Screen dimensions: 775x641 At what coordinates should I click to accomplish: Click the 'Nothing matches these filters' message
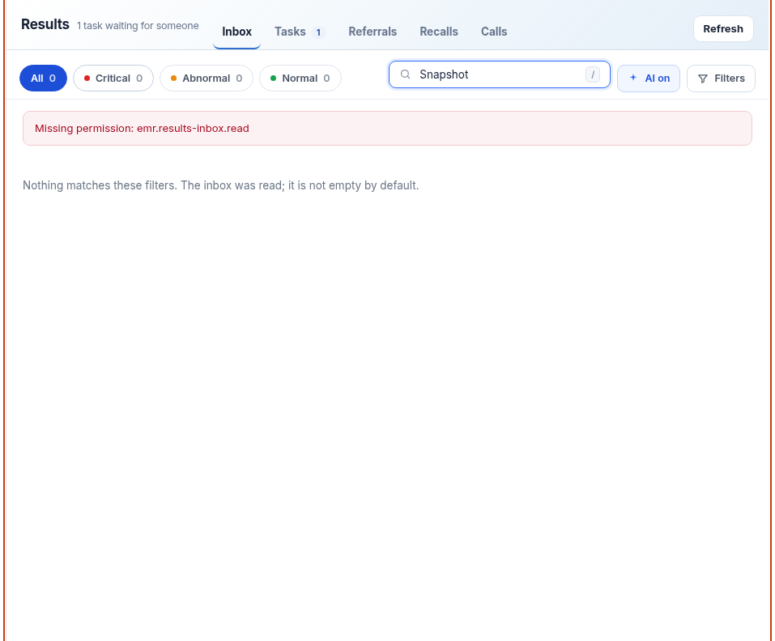coord(221,185)
